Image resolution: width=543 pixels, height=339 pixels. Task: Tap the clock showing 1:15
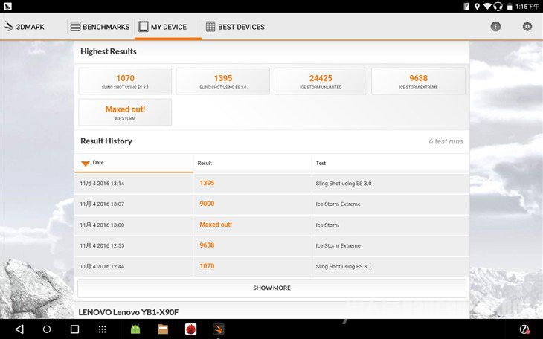(527, 6)
